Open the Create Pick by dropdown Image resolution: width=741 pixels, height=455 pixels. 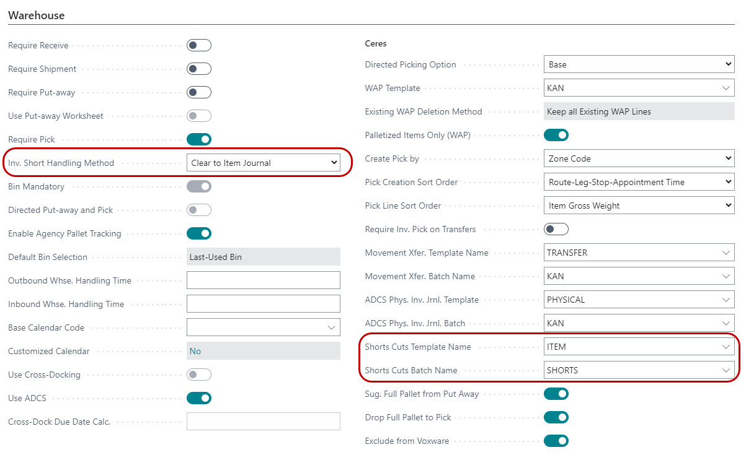[639, 158]
